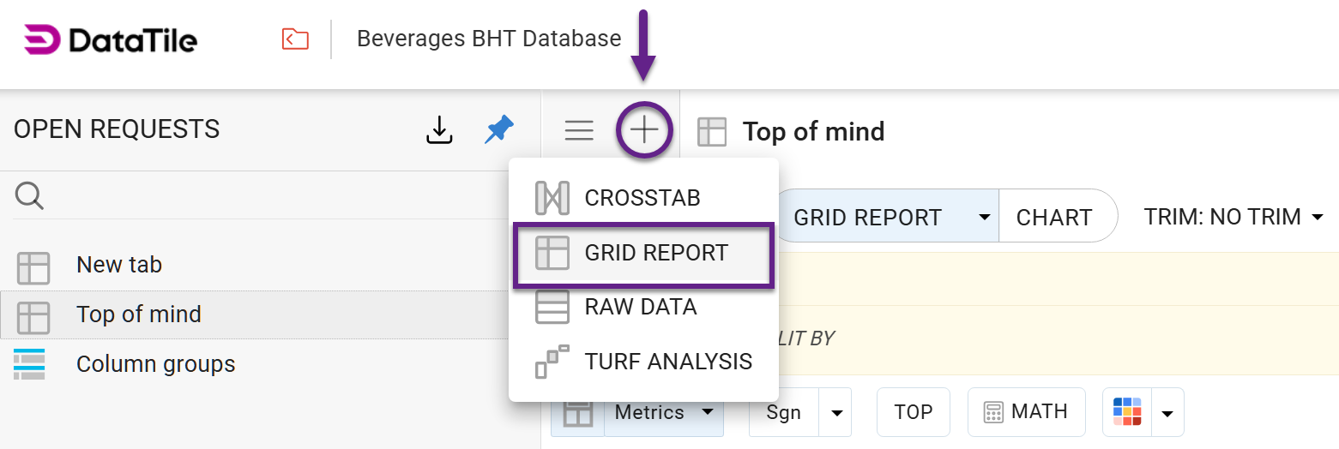Image resolution: width=1339 pixels, height=449 pixels.
Task: Click the DataTile logo
Action: pyautogui.click(x=111, y=39)
